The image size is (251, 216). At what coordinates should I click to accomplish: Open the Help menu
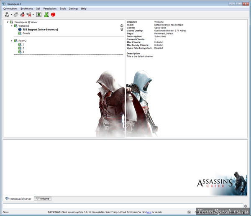tap(84, 9)
